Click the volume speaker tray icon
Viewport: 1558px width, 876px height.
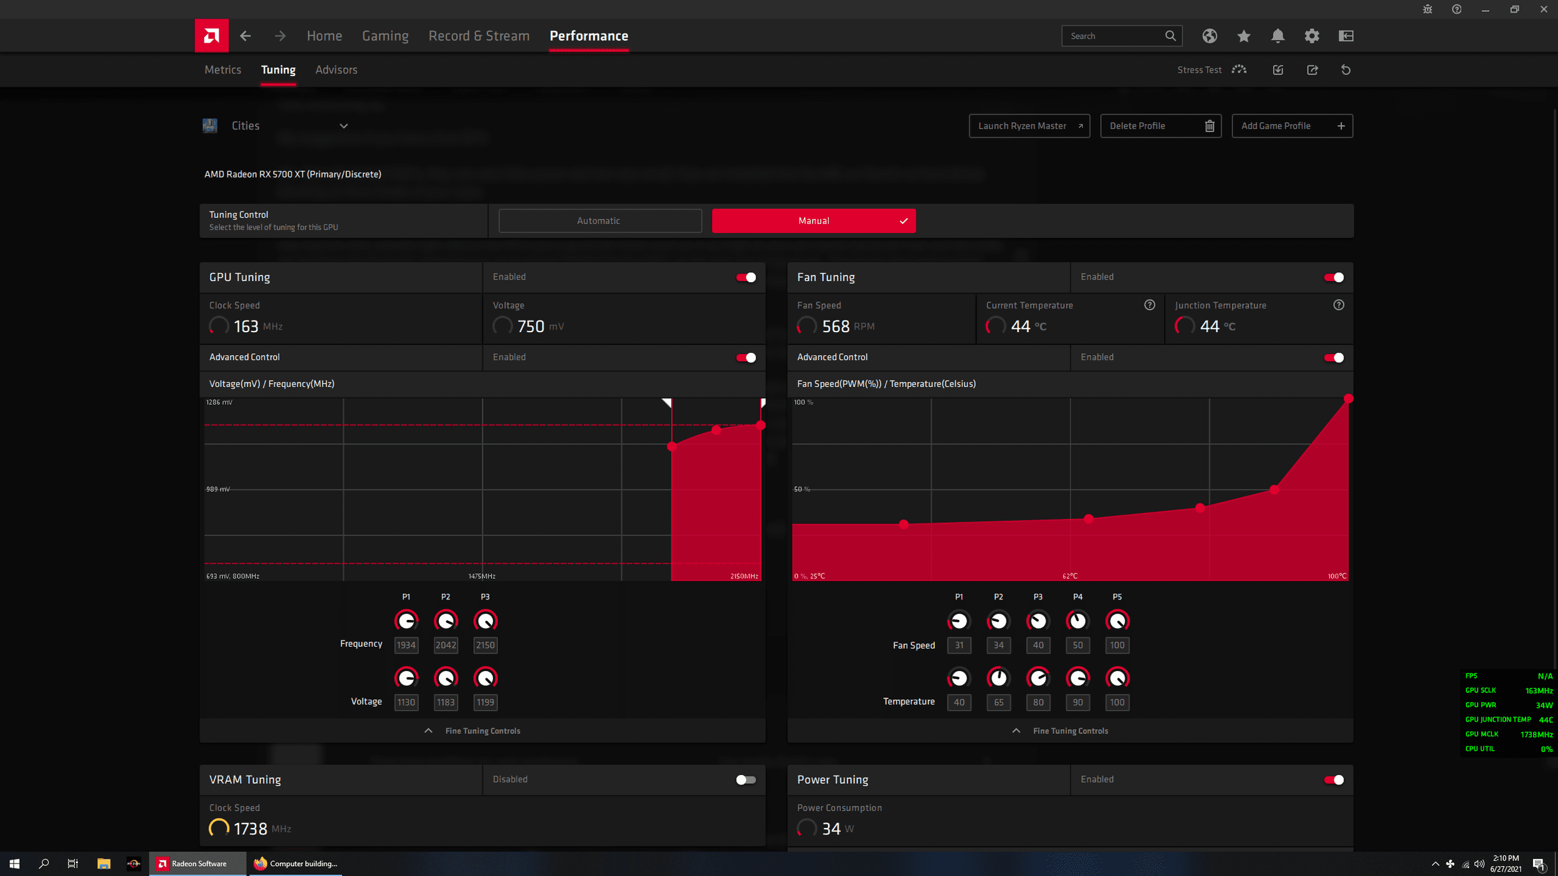(1479, 864)
